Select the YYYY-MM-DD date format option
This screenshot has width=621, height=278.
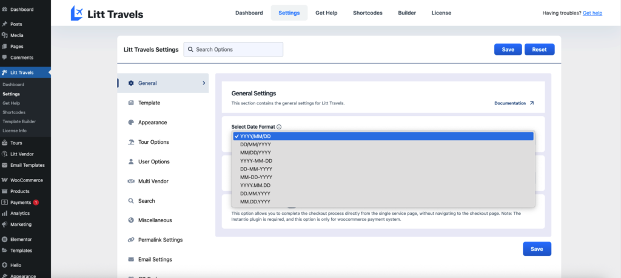click(x=255, y=161)
